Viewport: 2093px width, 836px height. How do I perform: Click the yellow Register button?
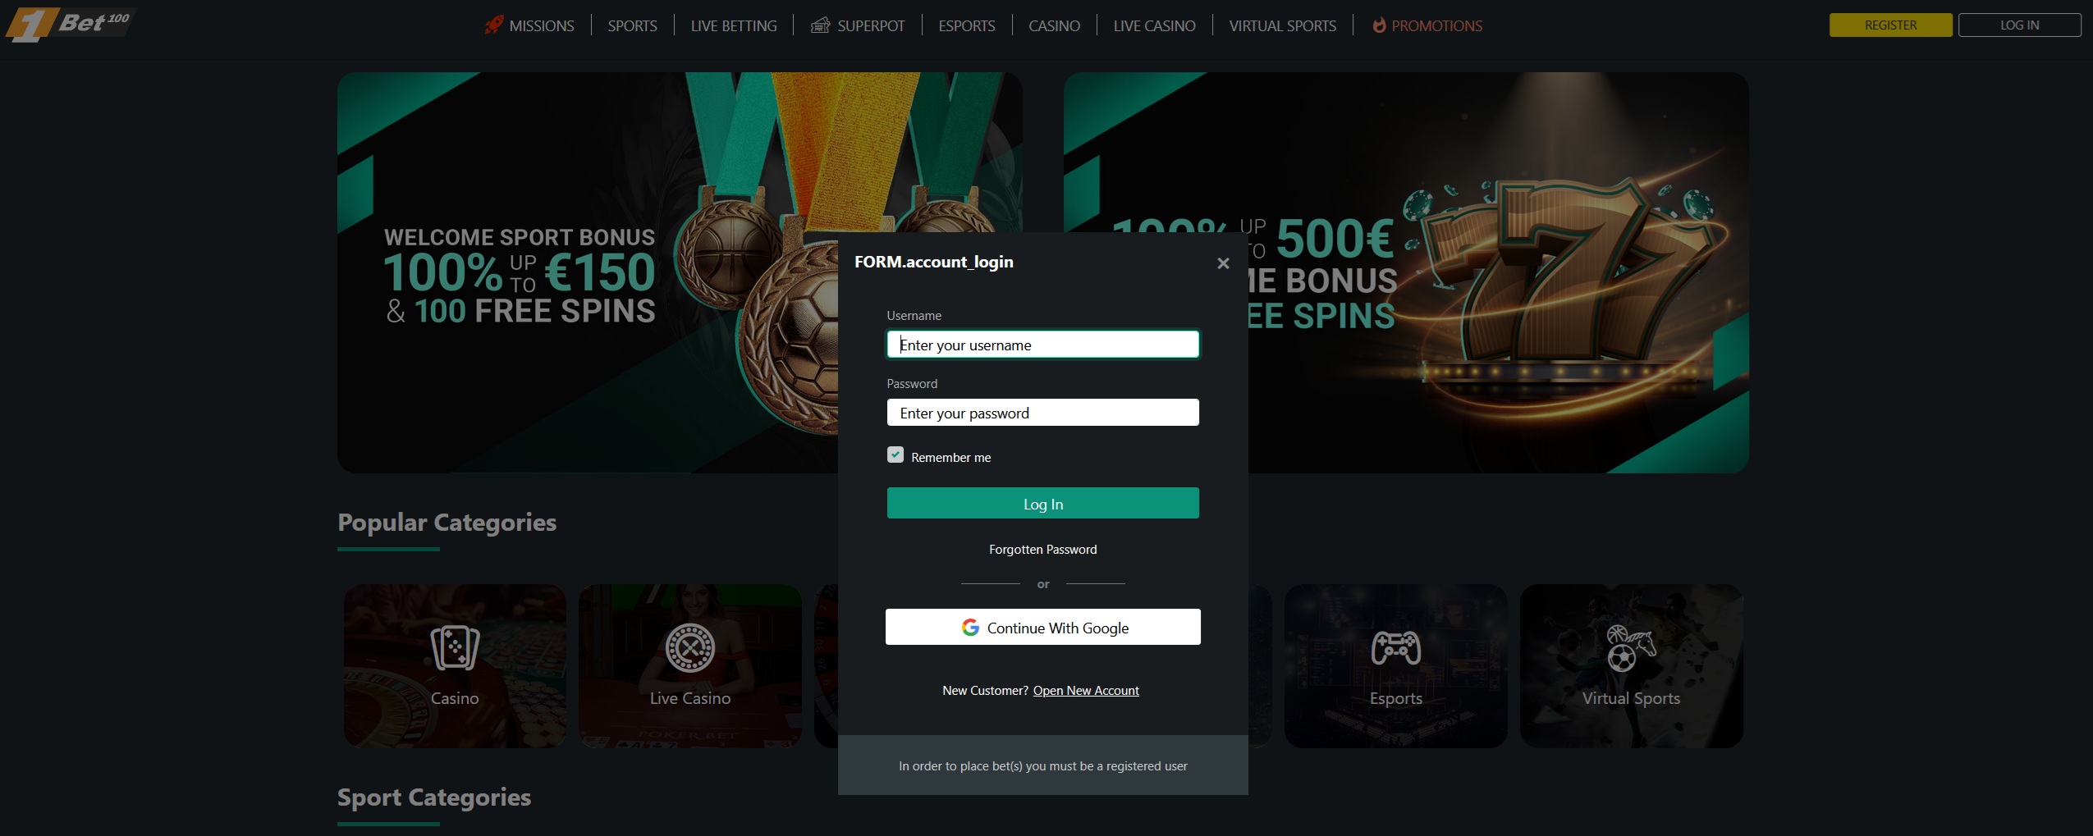1890,25
